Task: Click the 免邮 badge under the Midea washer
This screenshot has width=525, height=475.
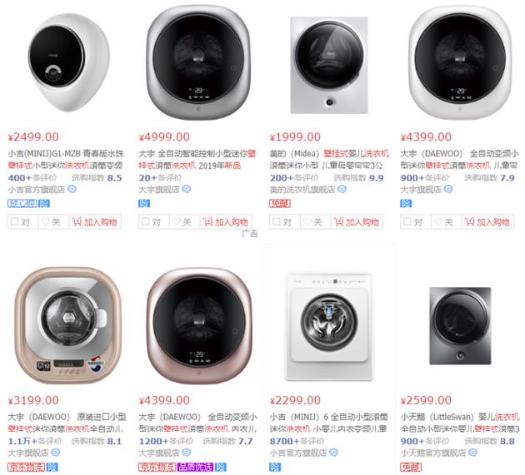Action: 280,204
